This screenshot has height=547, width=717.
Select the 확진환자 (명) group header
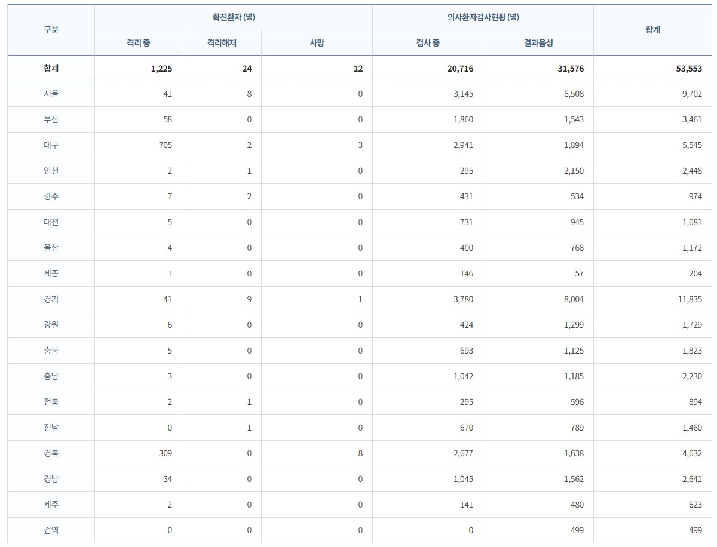[x=234, y=17]
